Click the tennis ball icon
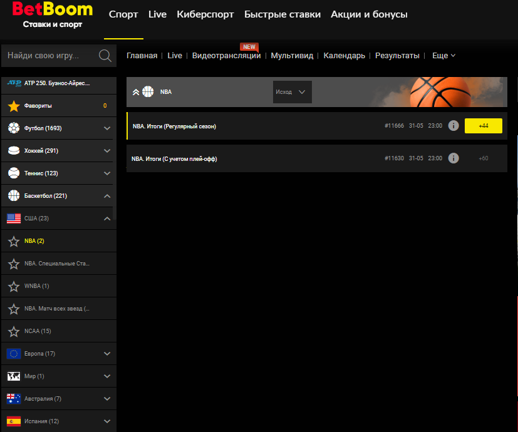 [x=14, y=173]
